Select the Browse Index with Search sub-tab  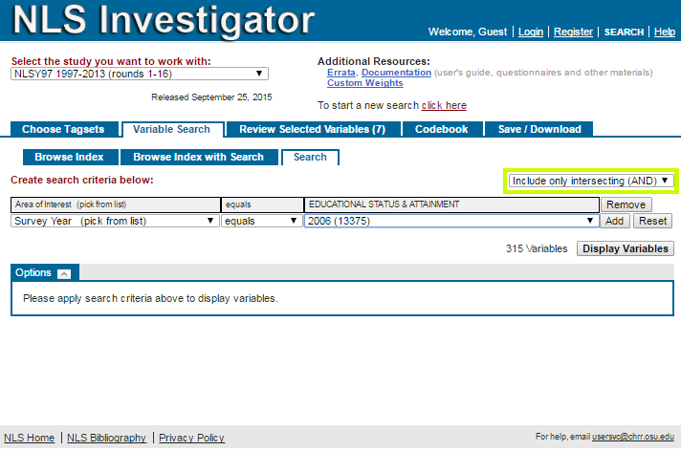[199, 157]
